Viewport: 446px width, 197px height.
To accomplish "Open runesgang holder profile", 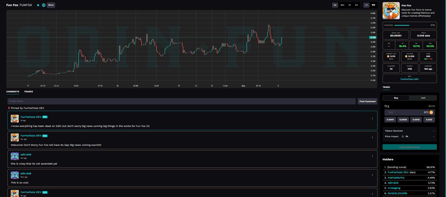I will [394, 188].
